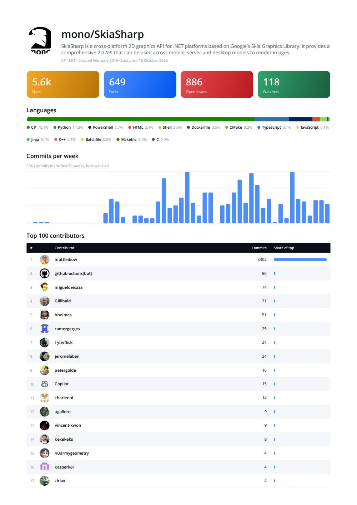Click 4Darmygeometry's avatar
This screenshot has width=357, height=505.
[45, 453]
